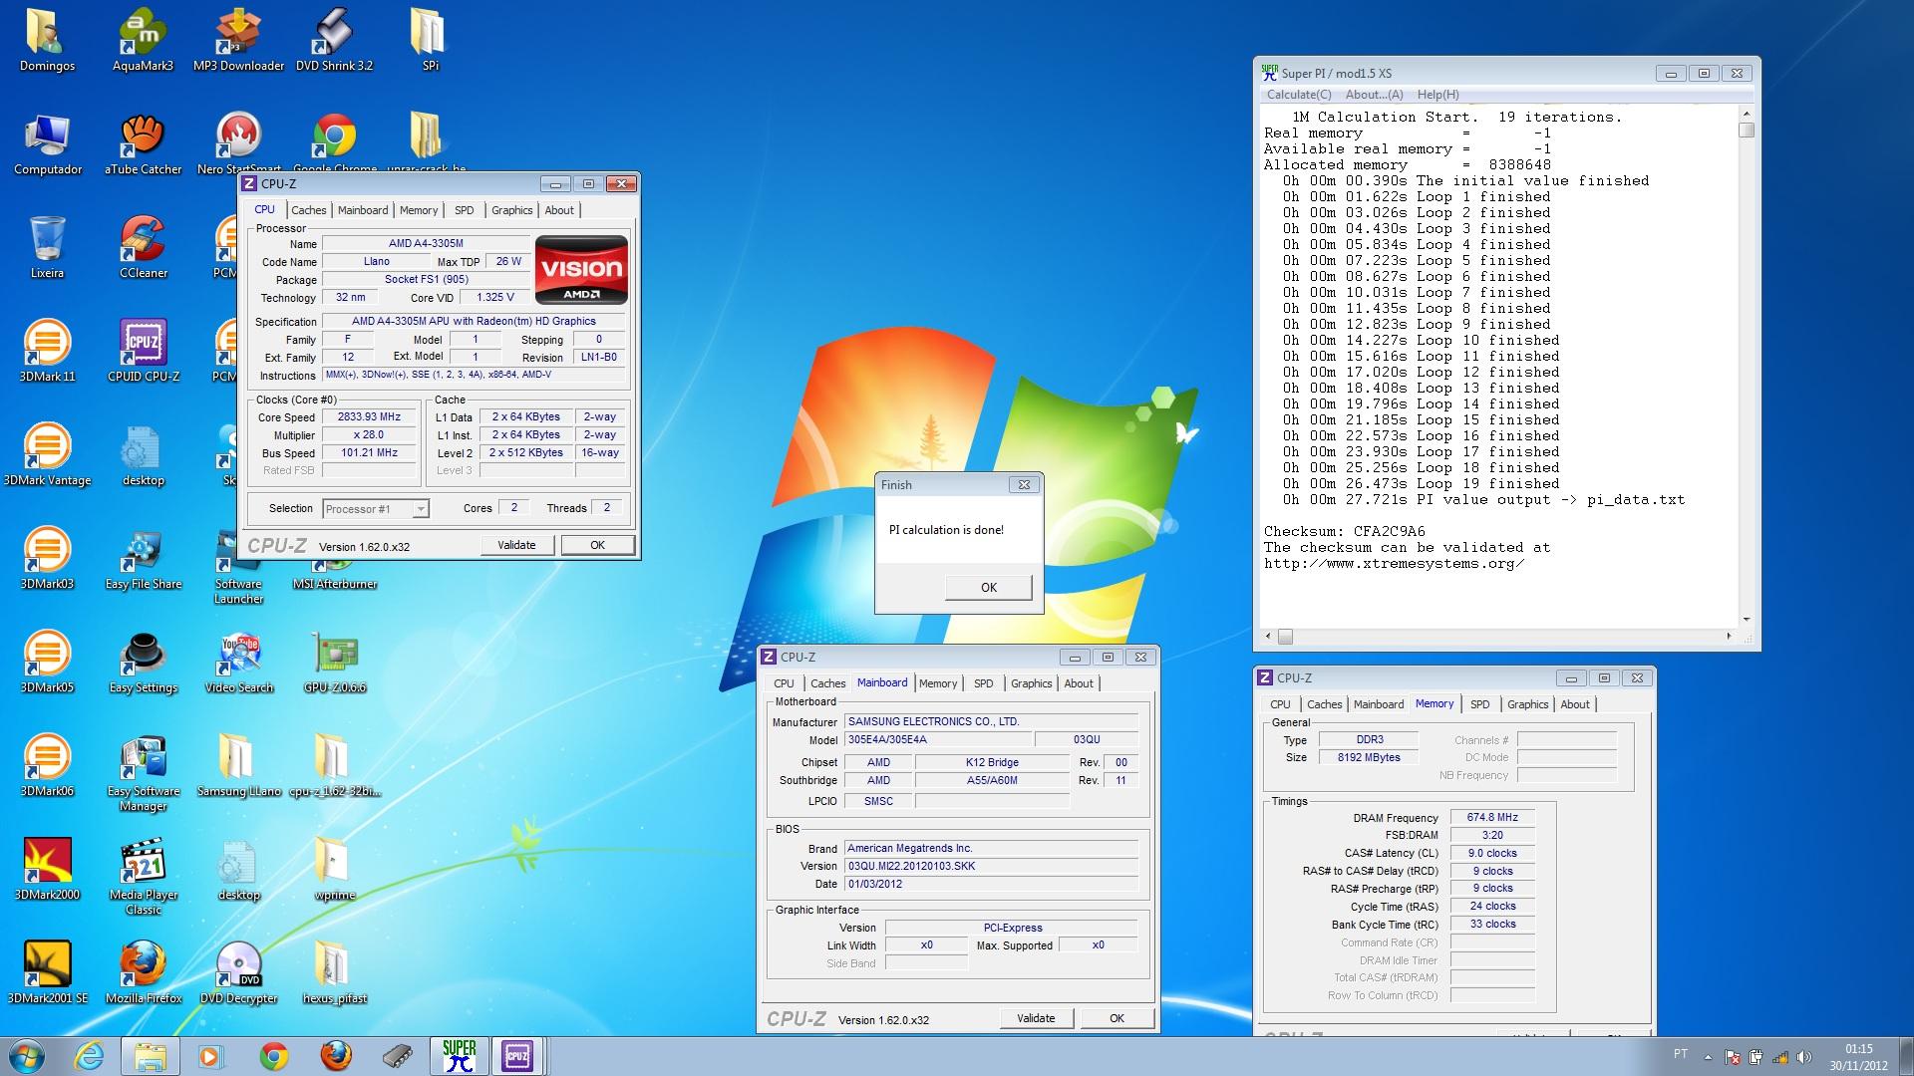Click Super PI horizontal scrollbar thumb

[1285, 637]
